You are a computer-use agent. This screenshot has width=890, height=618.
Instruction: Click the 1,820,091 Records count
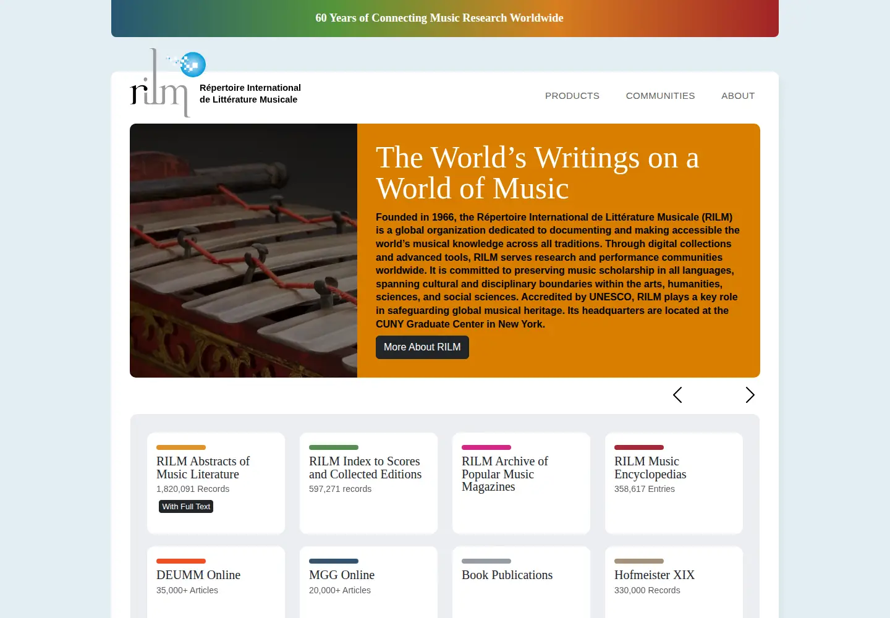[193, 489]
